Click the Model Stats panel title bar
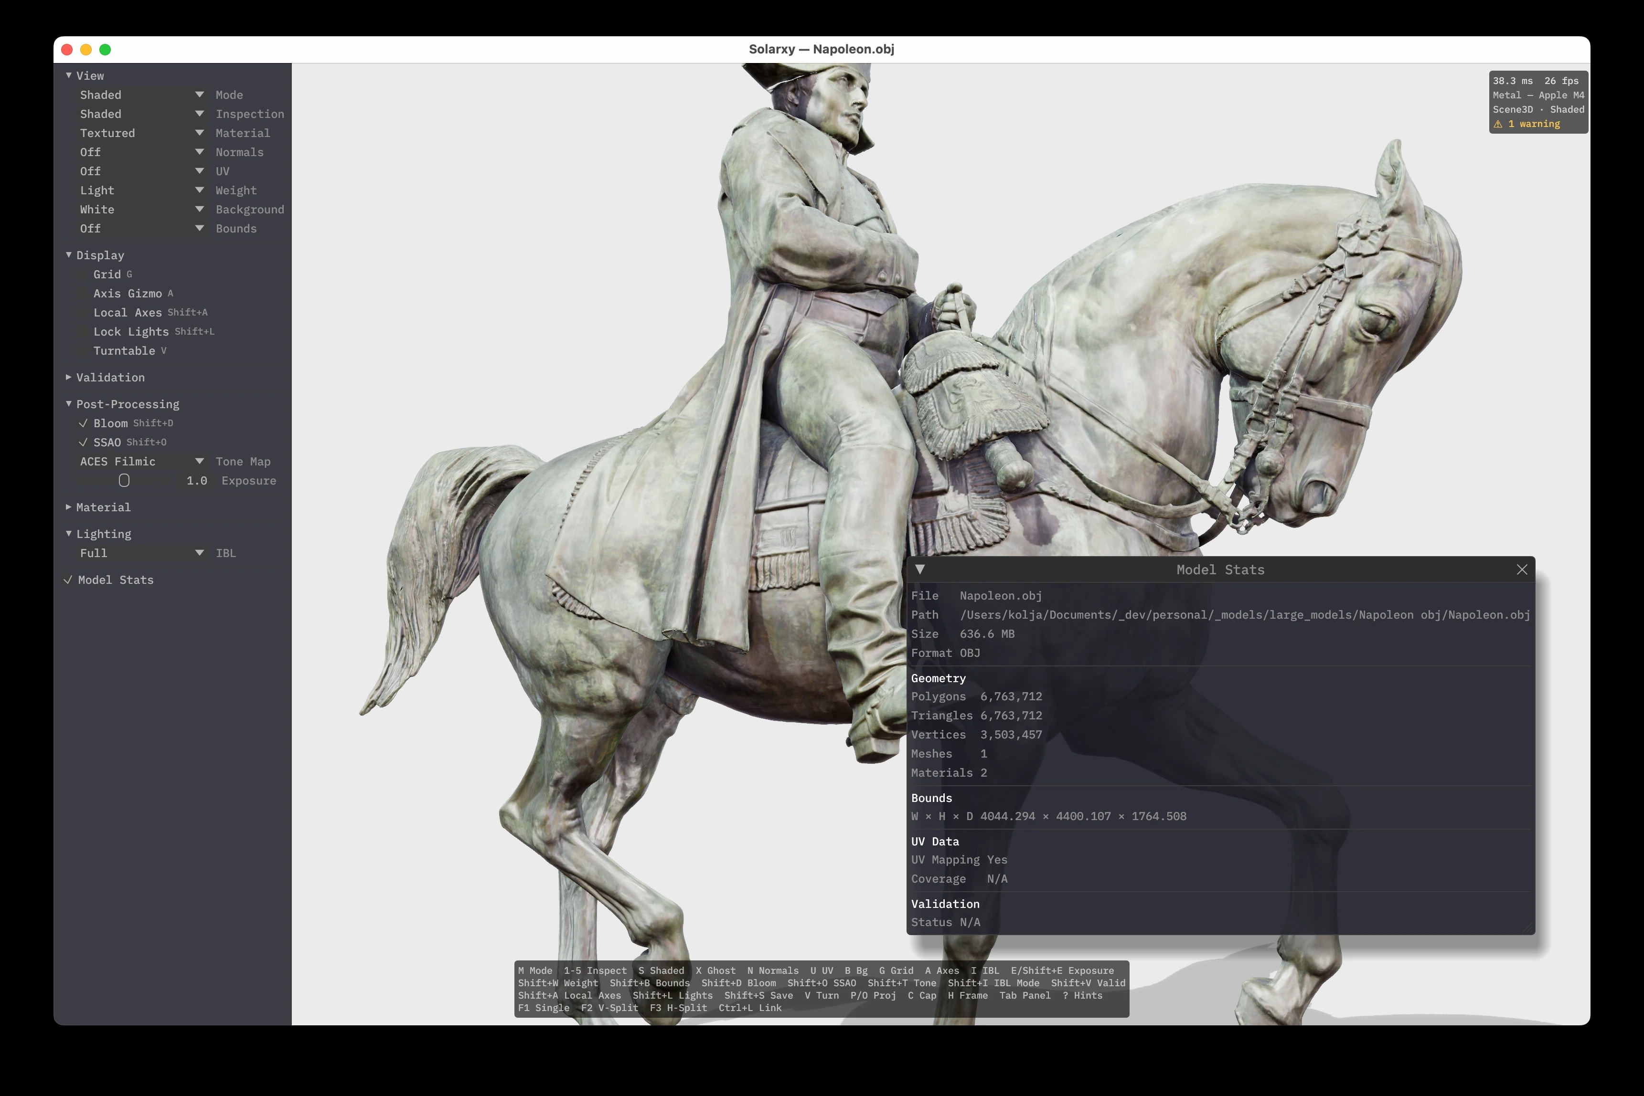 (1220, 569)
